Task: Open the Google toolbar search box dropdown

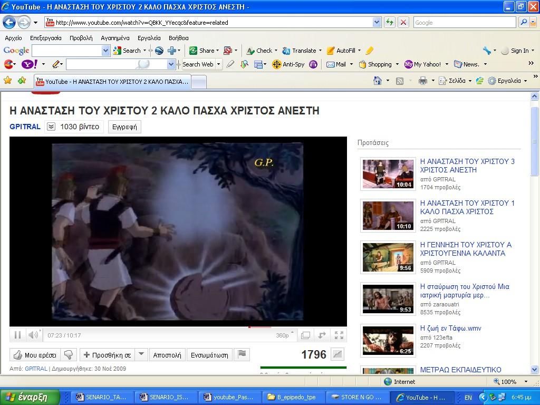Action: tap(105, 51)
